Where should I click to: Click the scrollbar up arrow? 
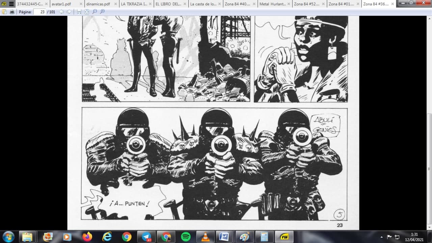click(x=429, y=19)
